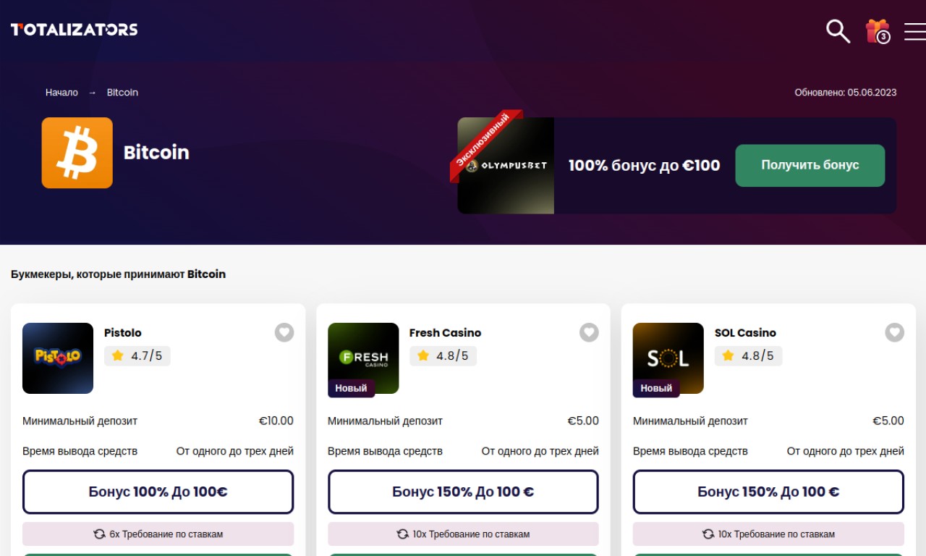This screenshot has width=926, height=556.
Task: Open the Fresh Casino name link
Action: (445, 333)
